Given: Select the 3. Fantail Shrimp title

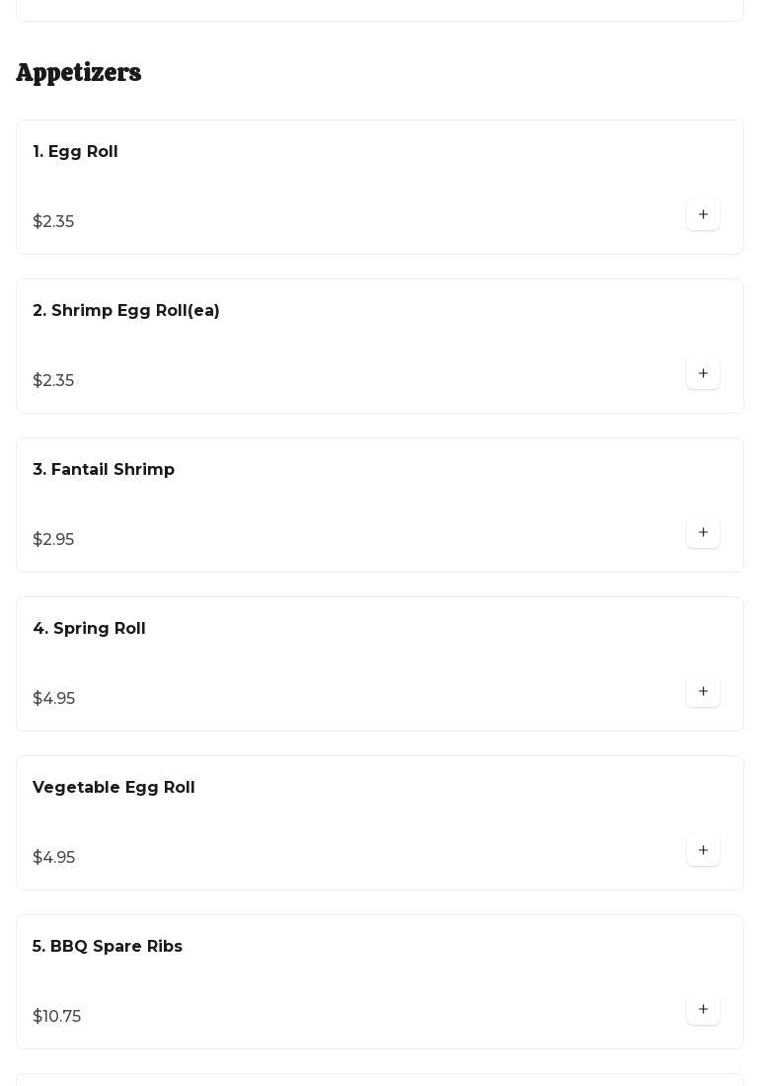Looking at the screenshot, I should tap(104, 470).
